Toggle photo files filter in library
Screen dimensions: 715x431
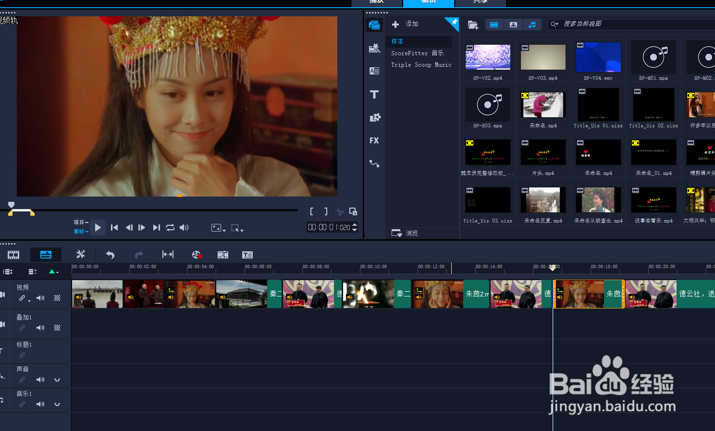point(513,25)
